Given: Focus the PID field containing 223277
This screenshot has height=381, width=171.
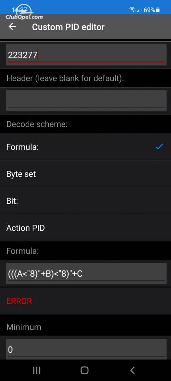Looking at the screenshot, I should (x=86, y=55).
